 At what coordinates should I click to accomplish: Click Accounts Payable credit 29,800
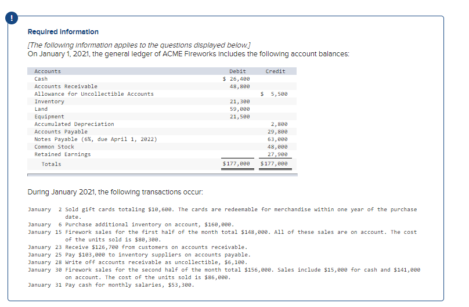click(x=277, y=132)
